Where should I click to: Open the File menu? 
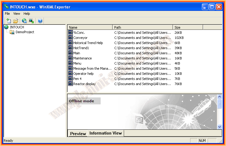(x=7, y=14)
